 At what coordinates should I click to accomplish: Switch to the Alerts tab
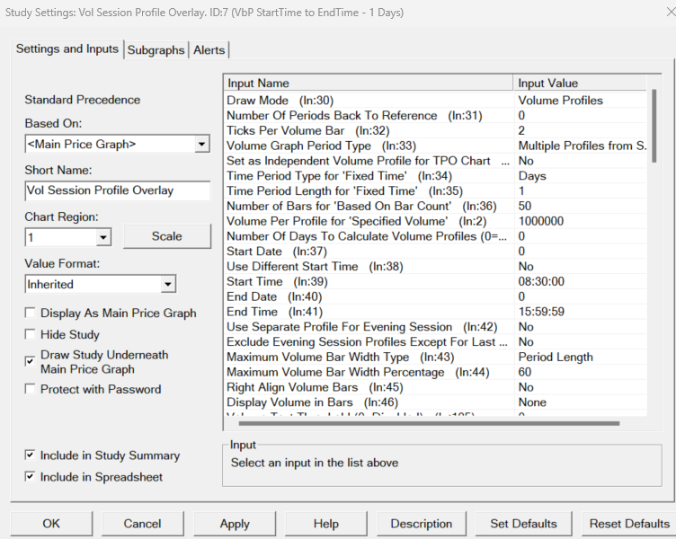pos(209,50)
